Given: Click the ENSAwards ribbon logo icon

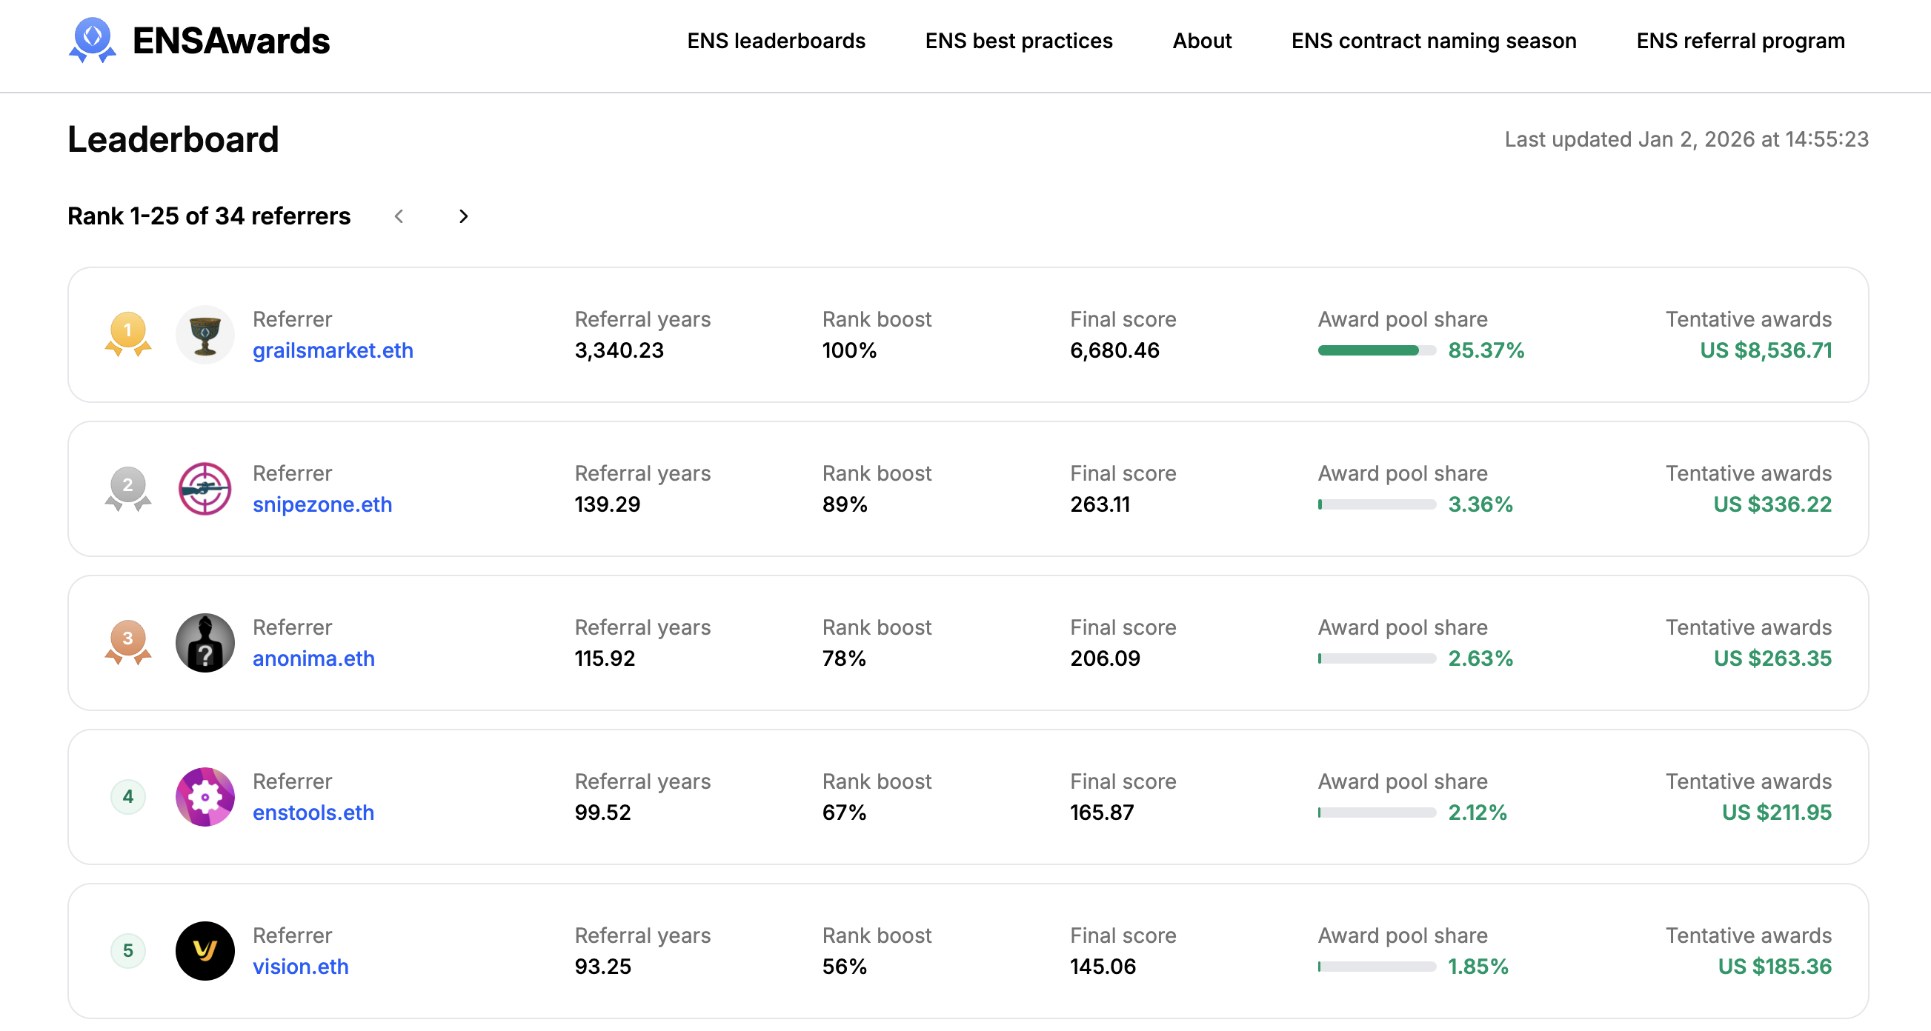Looking at the screenshot, I should click(92, 40).
